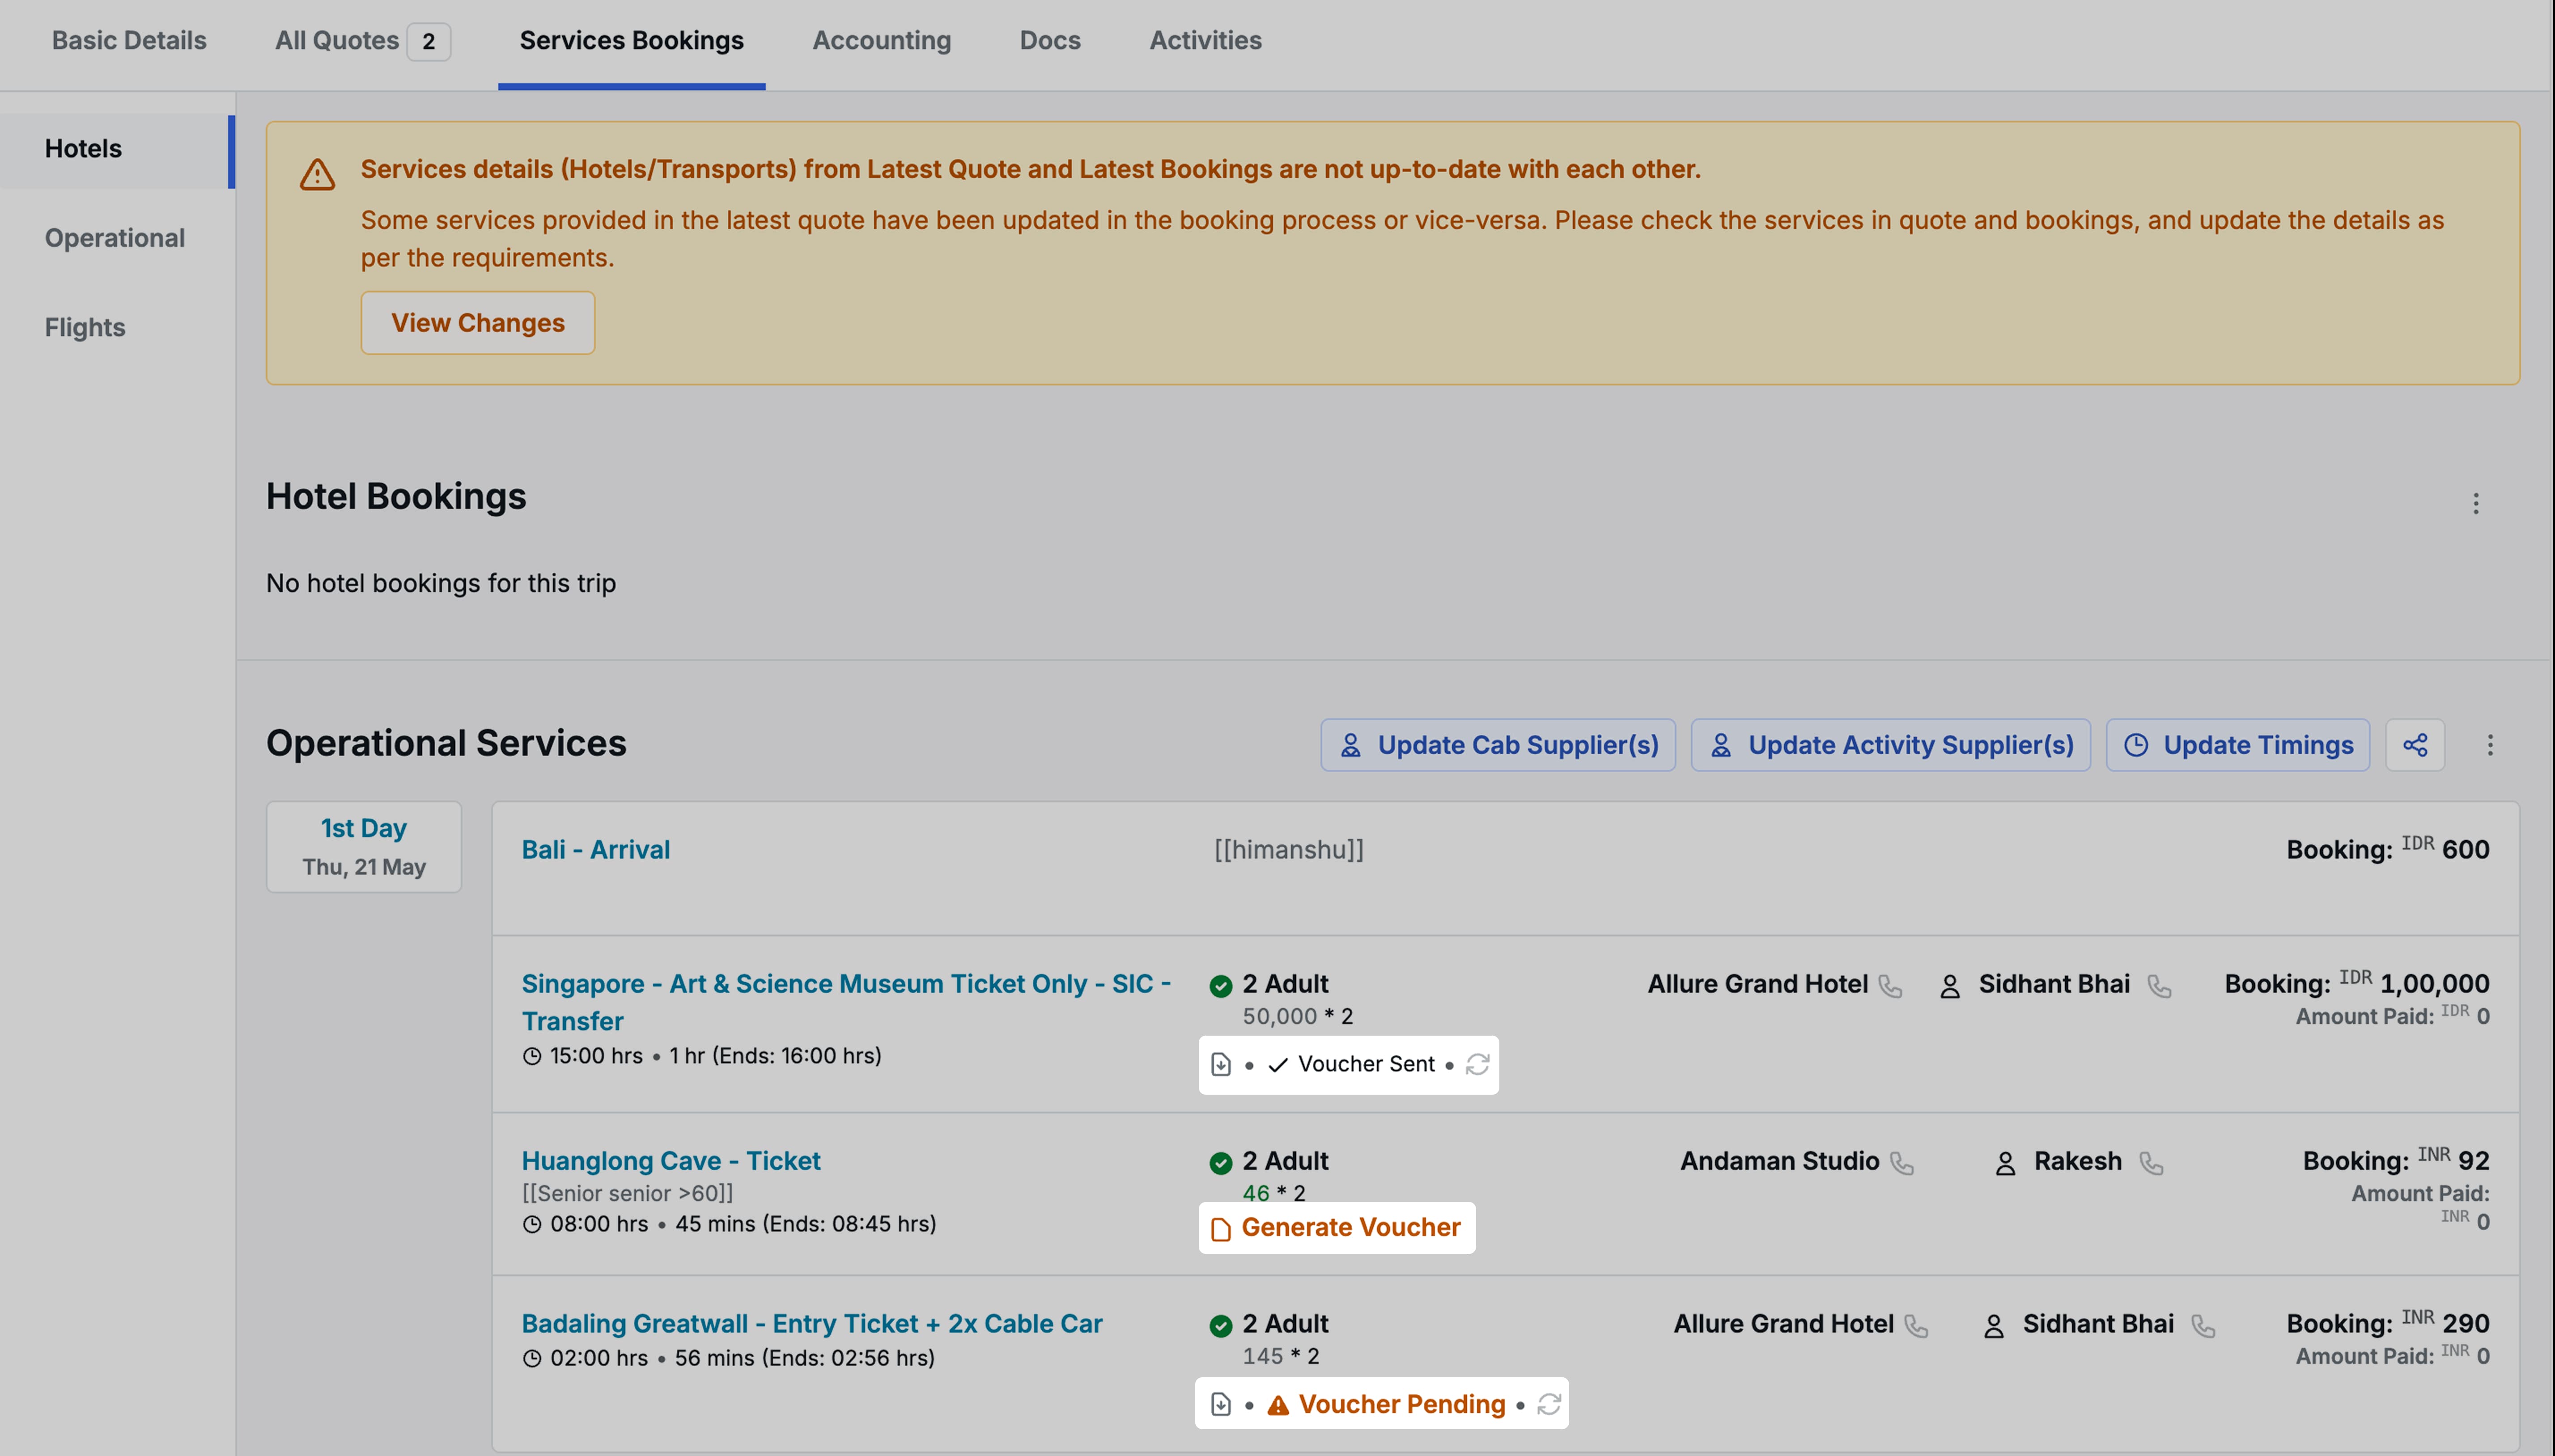Open Singapore Art & Science Museum service link

(846, 1002)
